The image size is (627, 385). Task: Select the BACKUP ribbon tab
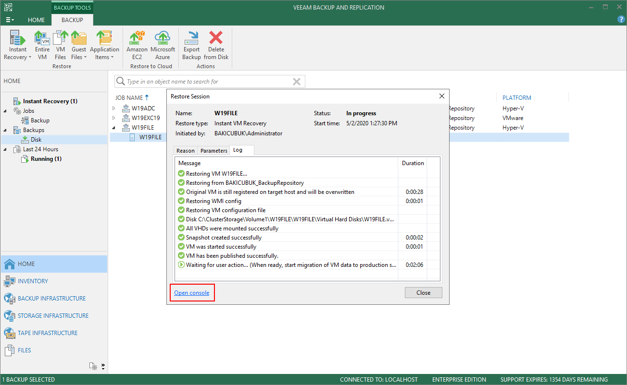coord(72,20)
